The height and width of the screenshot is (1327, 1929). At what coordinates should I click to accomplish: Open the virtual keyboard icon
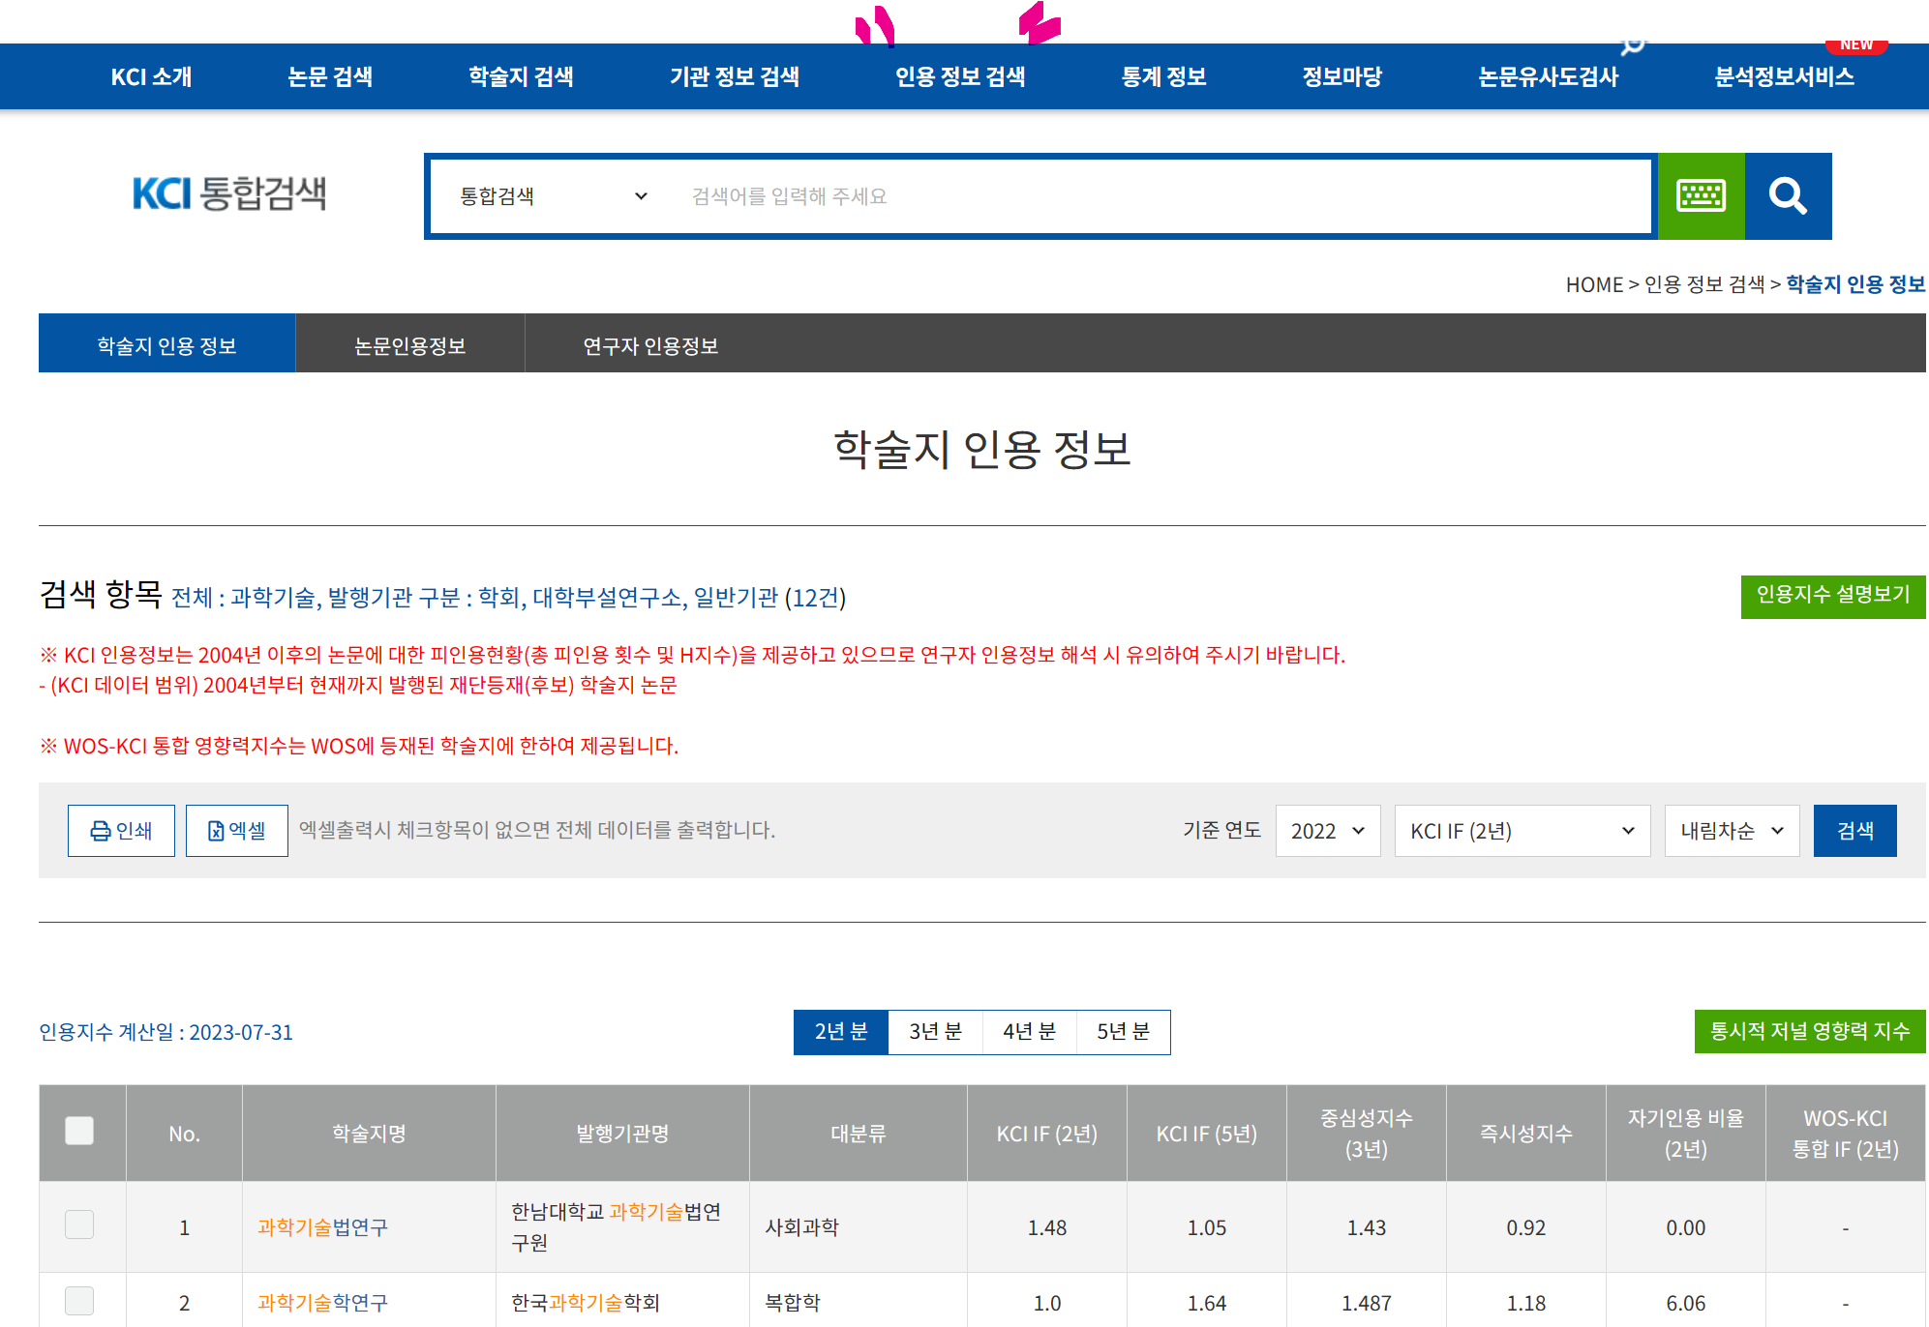point(1701,196)
